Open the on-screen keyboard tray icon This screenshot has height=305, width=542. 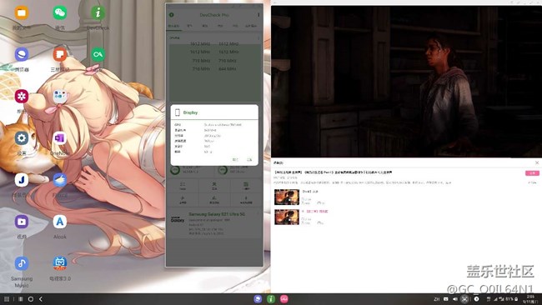446,299
